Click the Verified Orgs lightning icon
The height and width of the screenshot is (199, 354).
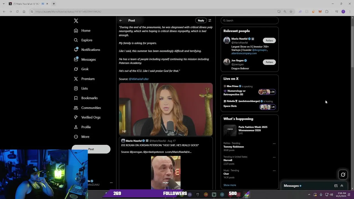point(76,117)
